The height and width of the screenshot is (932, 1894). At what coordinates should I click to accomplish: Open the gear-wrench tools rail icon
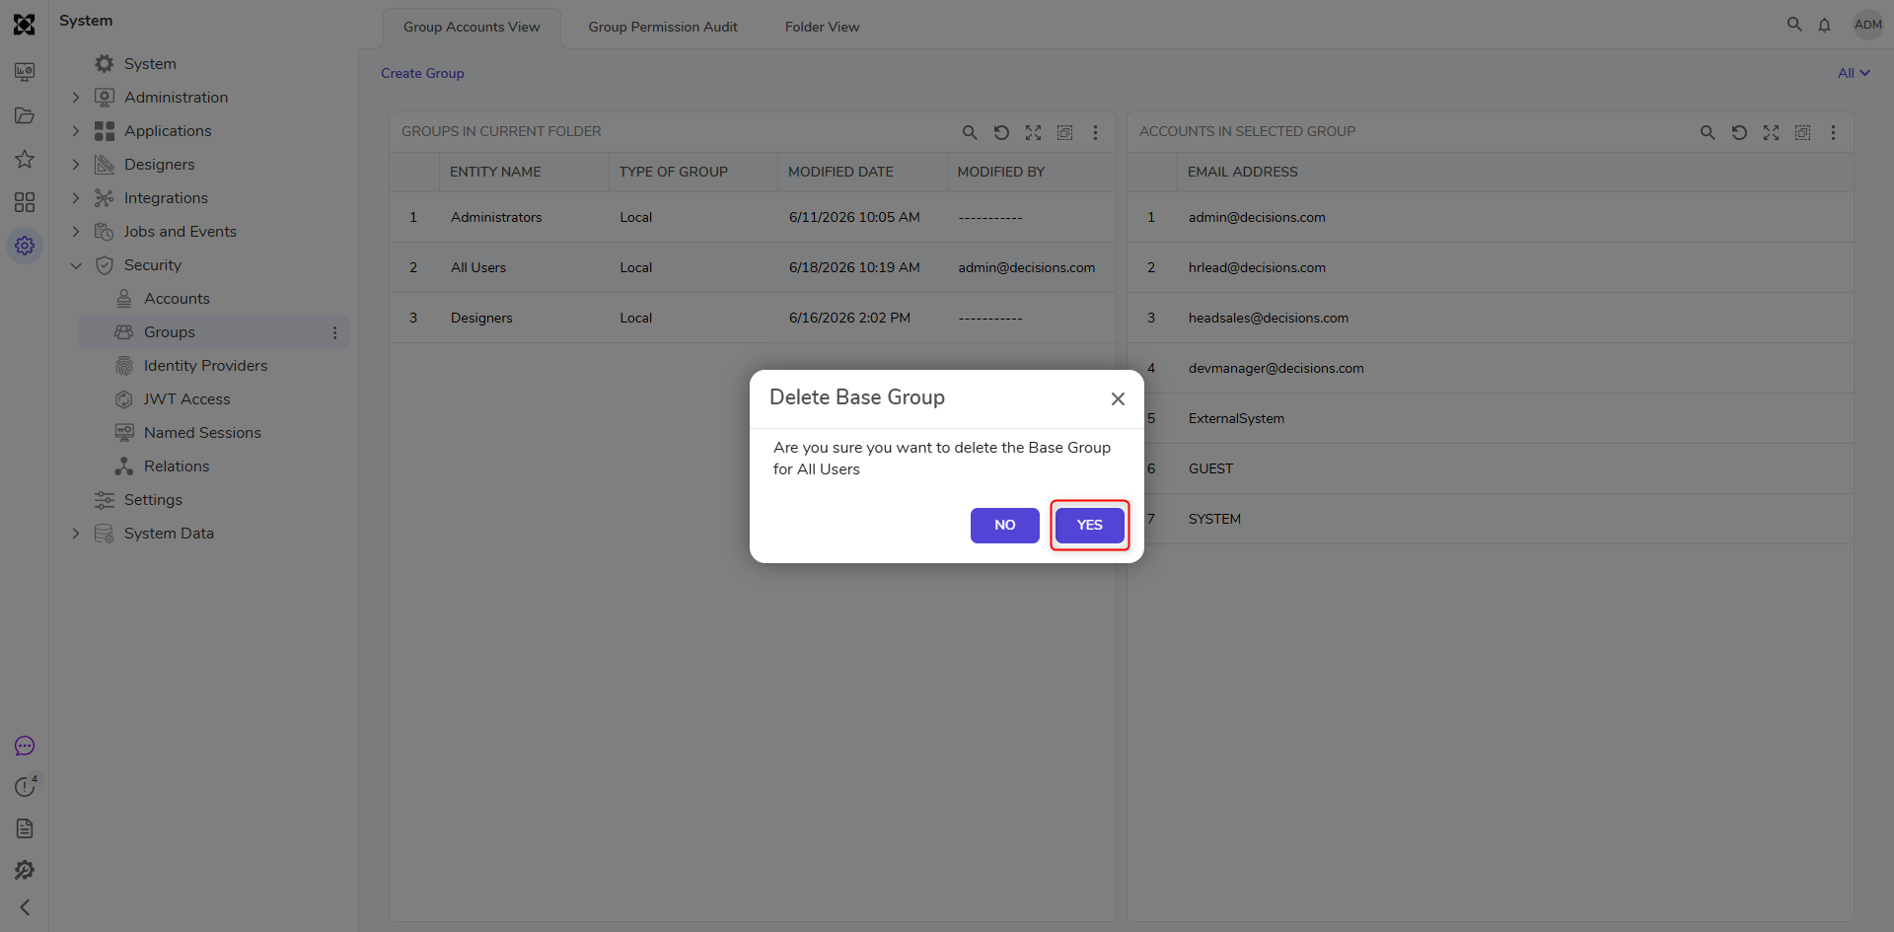pyautogui.click(x=25, y=870)
